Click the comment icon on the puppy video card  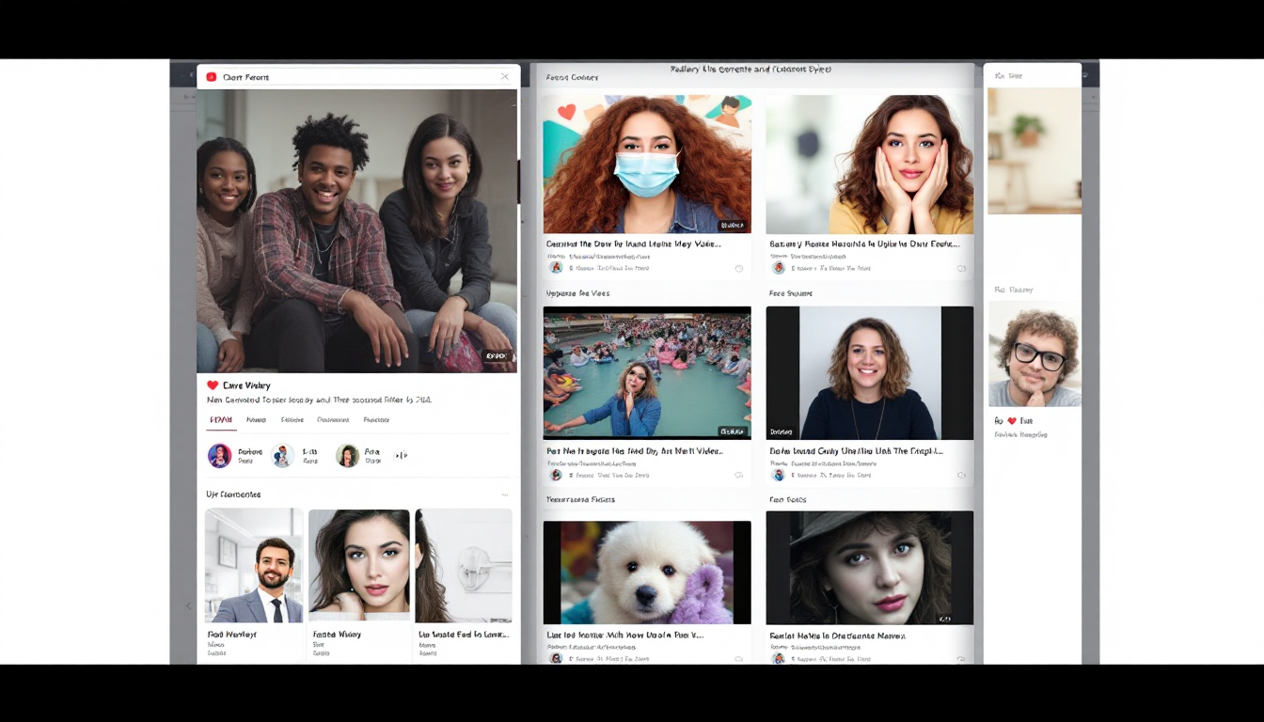click(739, 658)
